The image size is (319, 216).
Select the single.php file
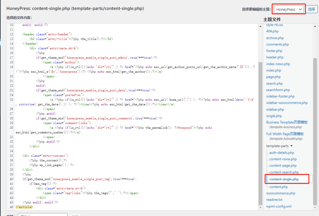pyautogui.click(x=274, y=116)
